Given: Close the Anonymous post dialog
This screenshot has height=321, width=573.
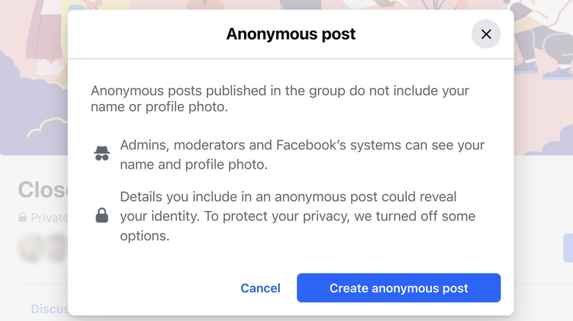Looking at the screenshot, I should (486, 34).
